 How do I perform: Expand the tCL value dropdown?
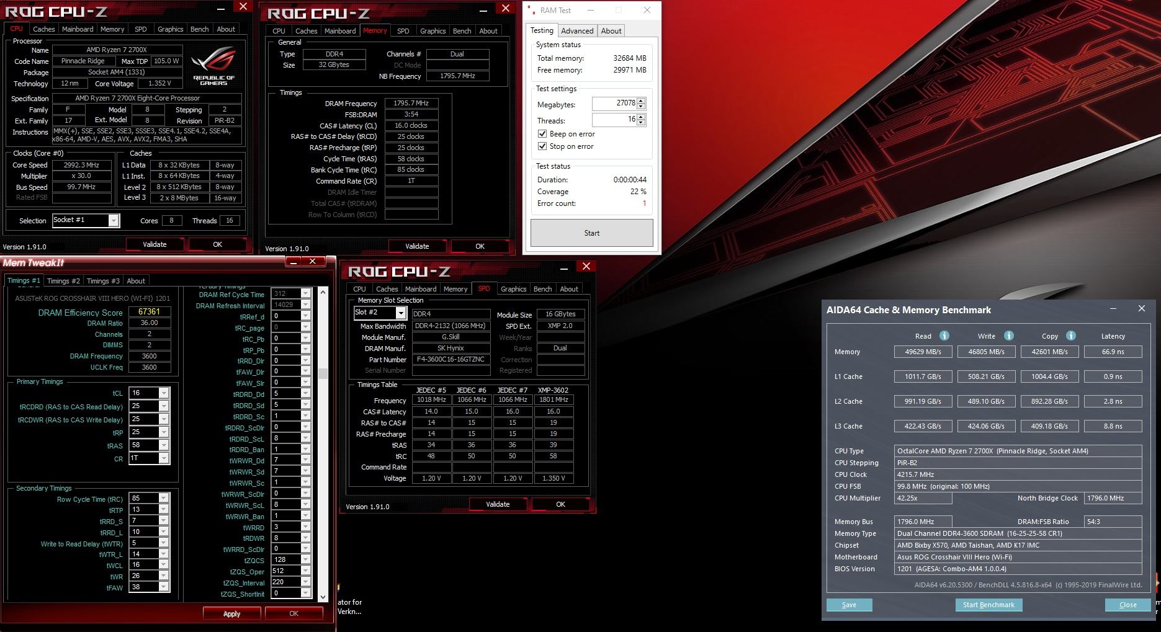click(x=164, y=393)
